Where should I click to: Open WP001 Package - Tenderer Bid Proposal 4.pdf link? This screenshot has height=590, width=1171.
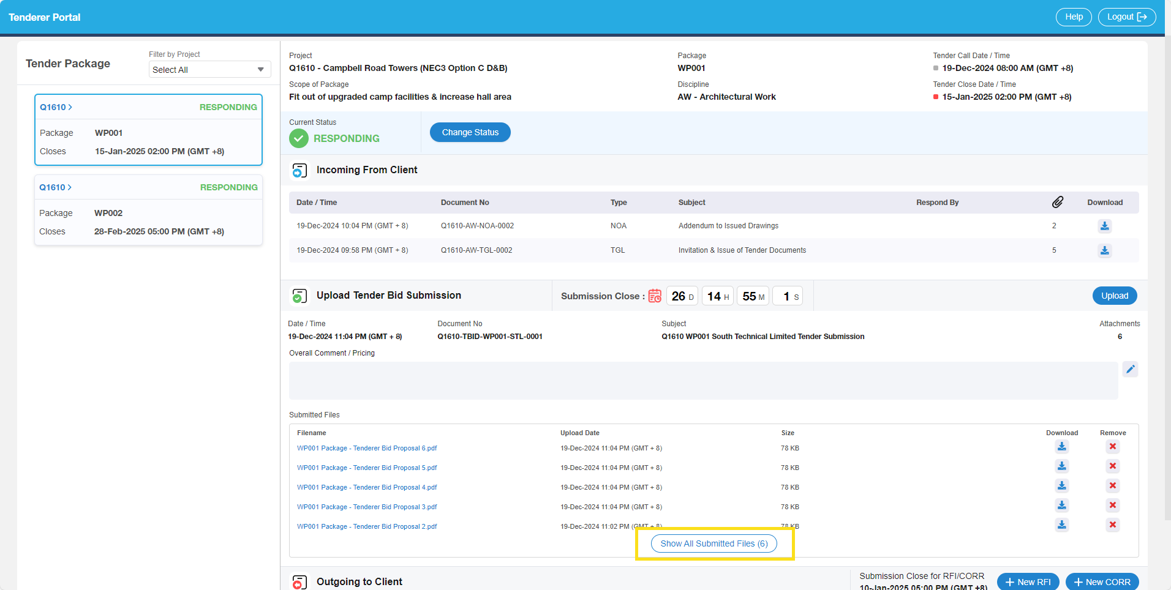(367, 487)
